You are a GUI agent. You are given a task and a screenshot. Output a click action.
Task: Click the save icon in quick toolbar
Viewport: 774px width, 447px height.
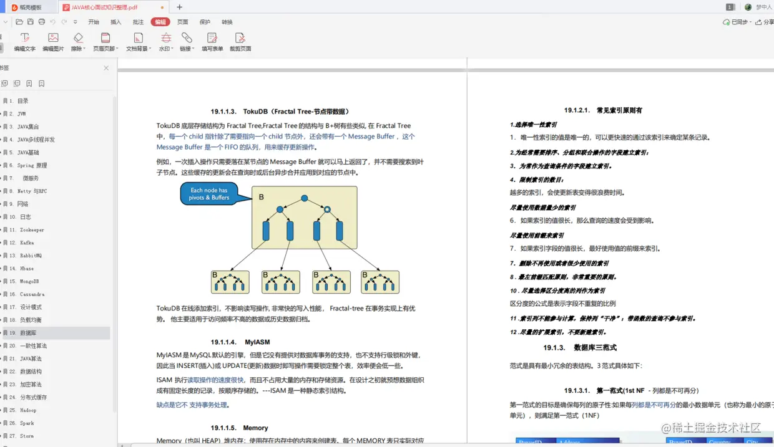click(x=31, y=22)
